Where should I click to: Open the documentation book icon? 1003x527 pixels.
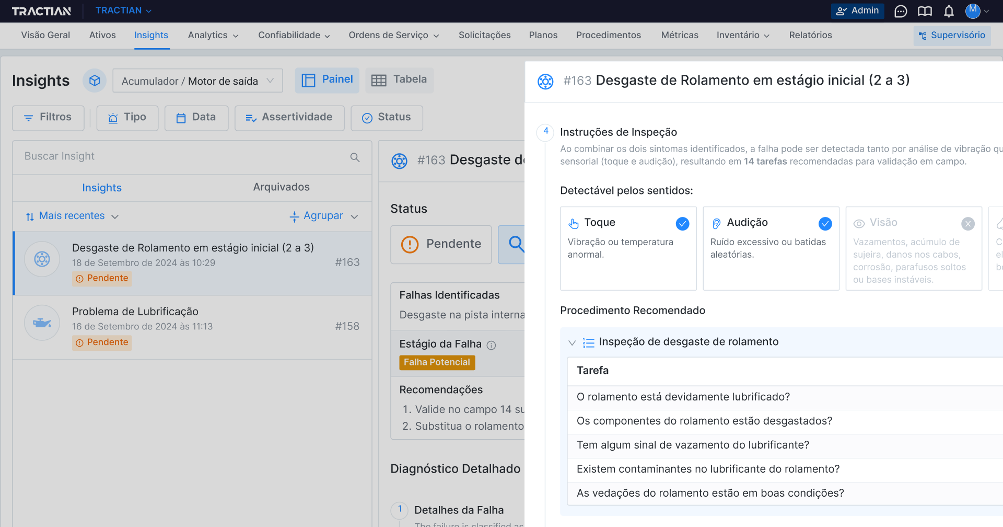click(x=925, y=11)
